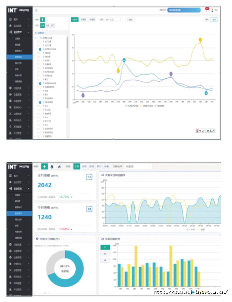Screen dimensions: 232x302
Task: Check the first child checkbox under the root folder
Action: (40, 42)
